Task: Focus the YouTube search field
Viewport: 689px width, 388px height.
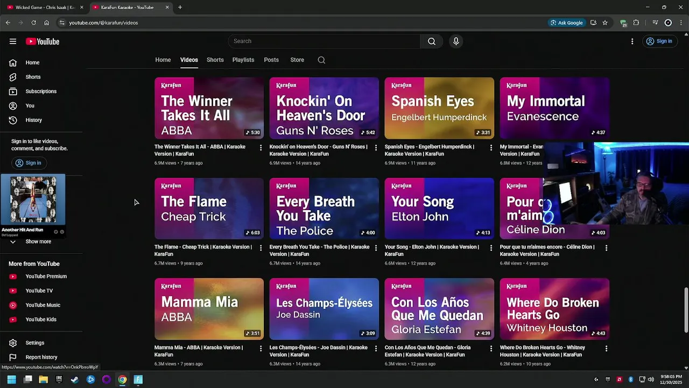Action: coord(324,41)
